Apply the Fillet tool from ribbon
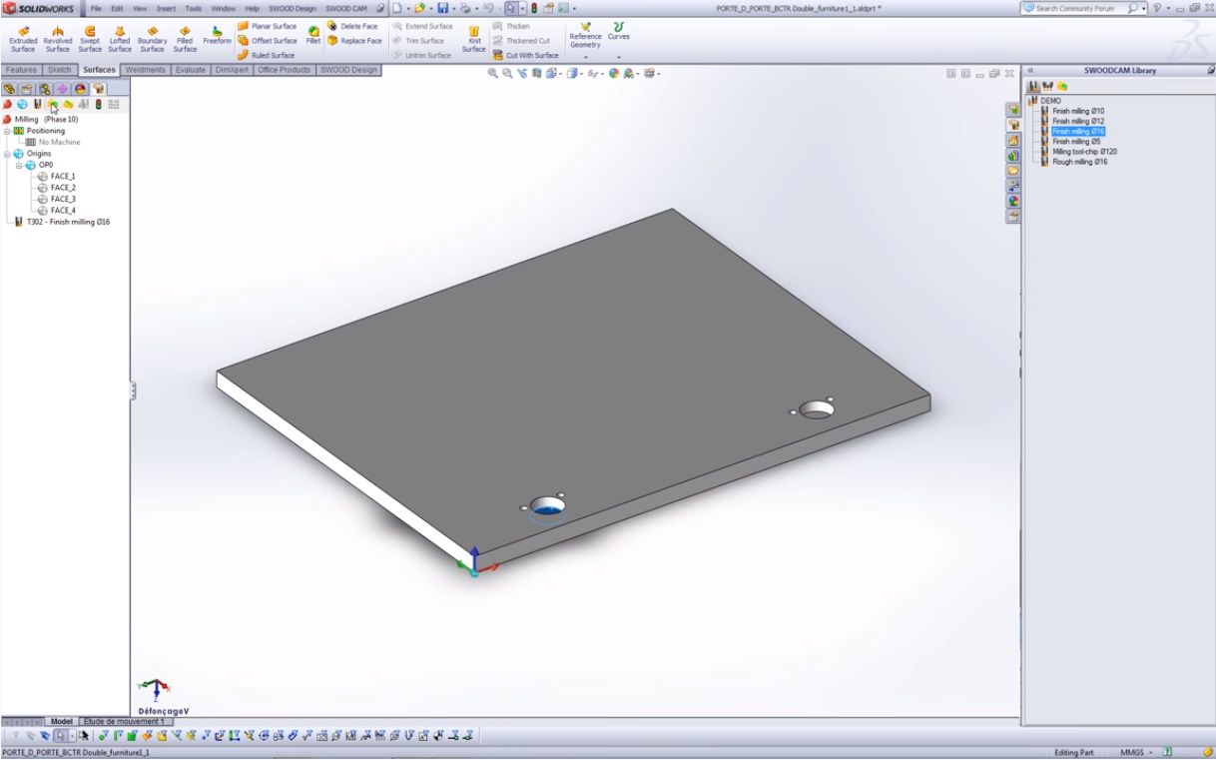Screen dimensions: 1216x760 click(x=313, y=37)
